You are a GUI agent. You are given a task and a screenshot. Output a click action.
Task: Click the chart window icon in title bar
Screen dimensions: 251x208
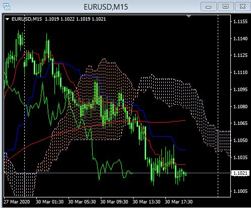pyautogui.click(x=7, y=7)
